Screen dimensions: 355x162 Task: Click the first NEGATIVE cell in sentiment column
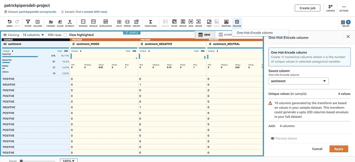[35, 85]
